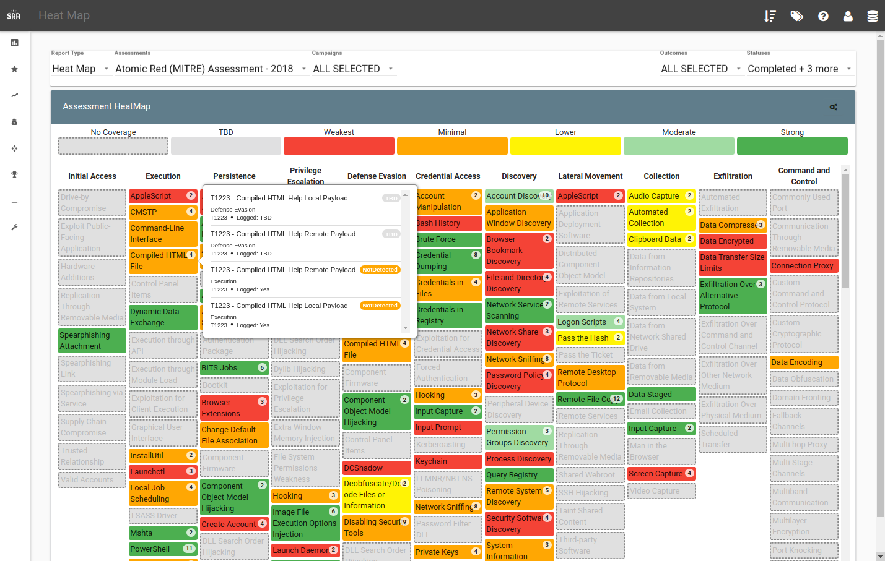Open Assessment HeatMap settings gears icon
The width and height of the screenshot is (885, 561).
point(834,107)
